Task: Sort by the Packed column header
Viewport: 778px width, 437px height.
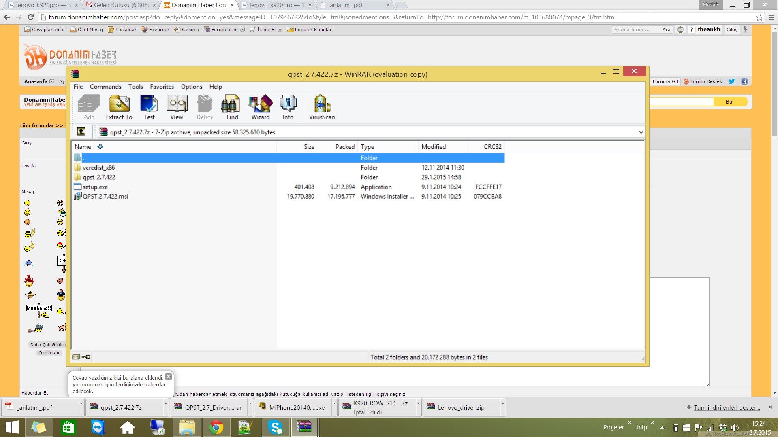Action: 338,147
